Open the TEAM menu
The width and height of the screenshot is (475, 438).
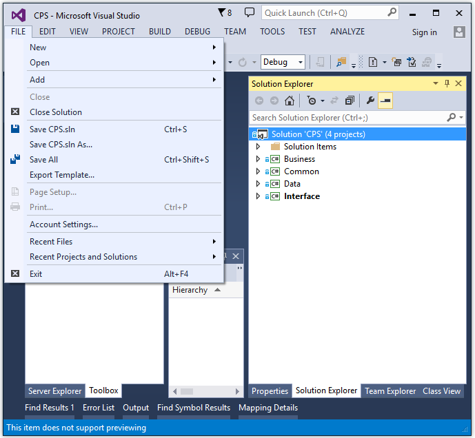click(235, 32)
